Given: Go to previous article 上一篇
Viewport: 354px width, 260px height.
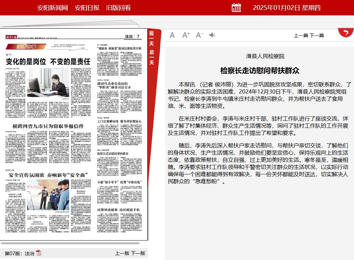Looking at the screenshot, I should (x=301, y=35).
